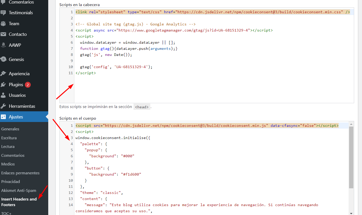Click the "consideramos que aceptas su uso." line
Image resolution: width=362 pixels, height=215 pixels.
[114, 211]
